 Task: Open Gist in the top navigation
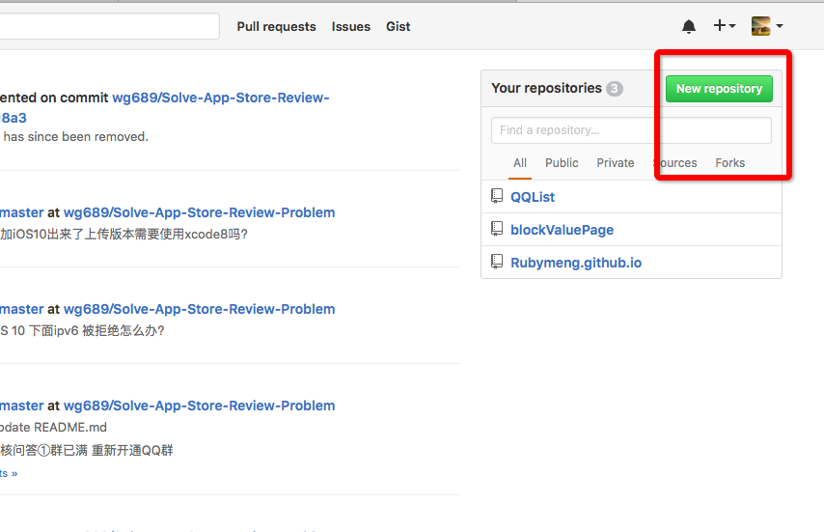pyautogui.click(x=398, y=26)
